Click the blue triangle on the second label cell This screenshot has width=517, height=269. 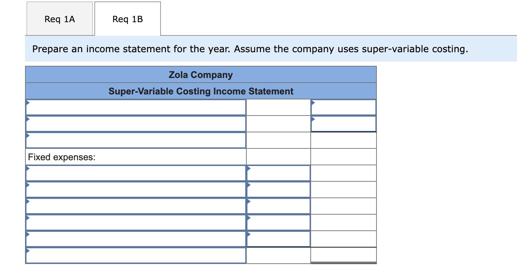(28, 119)
